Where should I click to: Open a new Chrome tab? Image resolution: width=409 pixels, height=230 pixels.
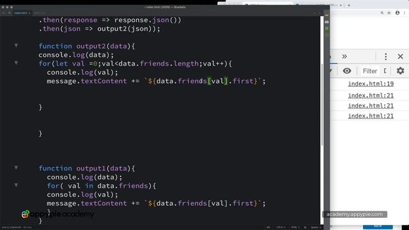click(x=349, y=5)
